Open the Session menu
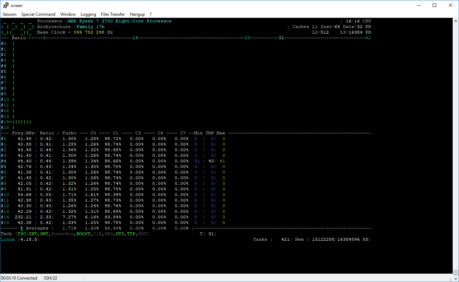 coord(10,14)
